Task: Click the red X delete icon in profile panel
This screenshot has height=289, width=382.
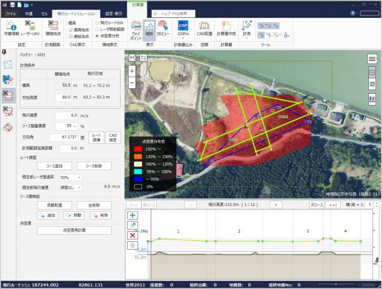Action: pyautogui.click(x=133, y=235)
